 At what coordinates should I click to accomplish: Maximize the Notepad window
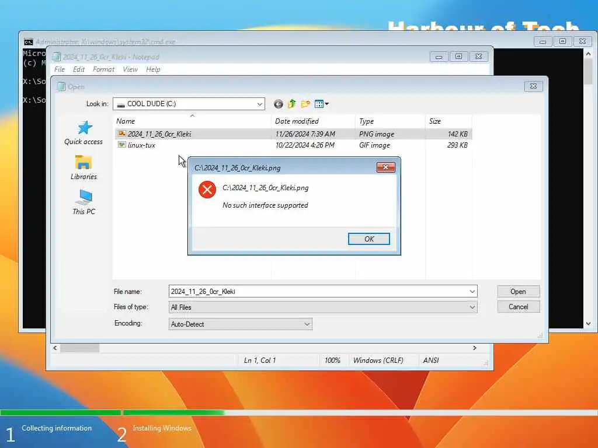click(459, 57)
